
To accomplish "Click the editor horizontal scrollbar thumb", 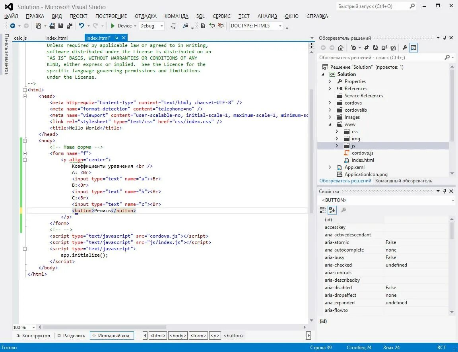I will point(105,327).
